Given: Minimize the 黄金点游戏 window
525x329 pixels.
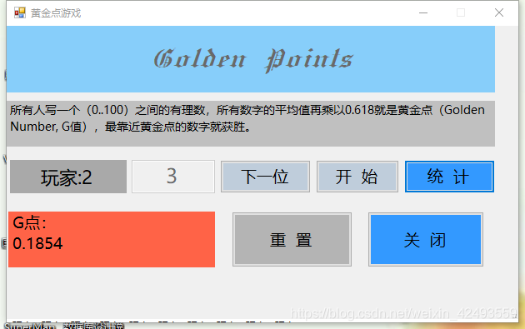Looking at the screenshot, I should [423, 12].
